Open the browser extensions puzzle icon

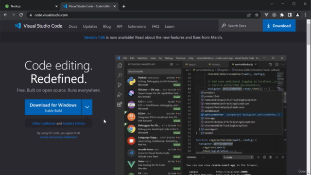coord(282,15)
